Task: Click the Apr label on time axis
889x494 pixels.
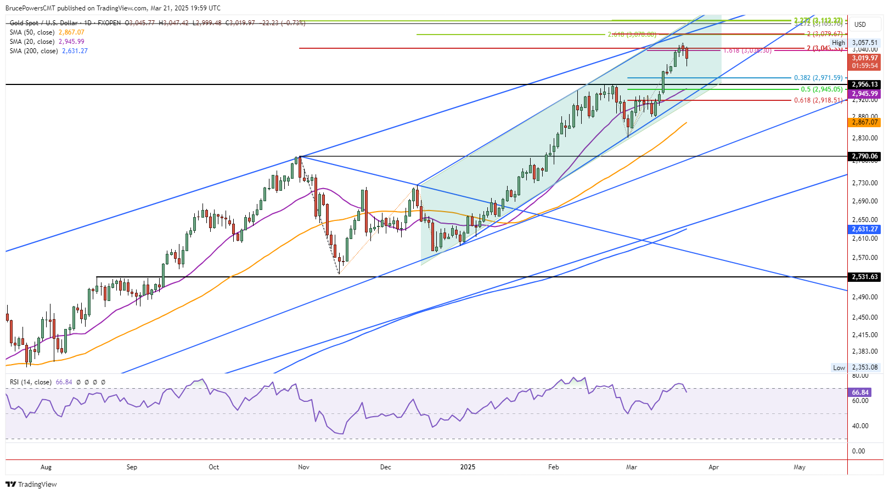Action: coord(713,467)
